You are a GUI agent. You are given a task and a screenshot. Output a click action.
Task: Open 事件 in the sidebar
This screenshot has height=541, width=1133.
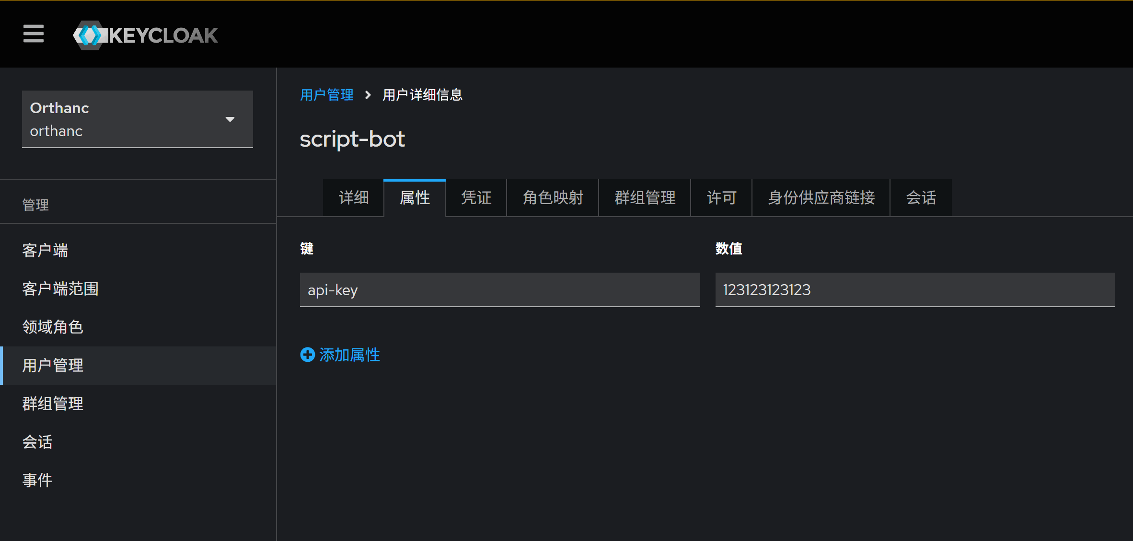tap(37, 480)
